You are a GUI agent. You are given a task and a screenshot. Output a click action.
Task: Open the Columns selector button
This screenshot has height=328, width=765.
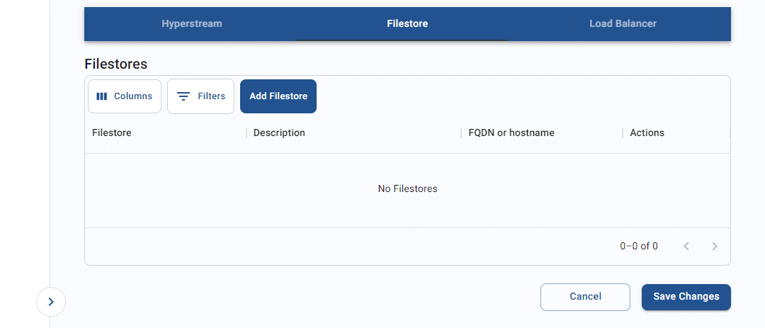coord(125,96)
